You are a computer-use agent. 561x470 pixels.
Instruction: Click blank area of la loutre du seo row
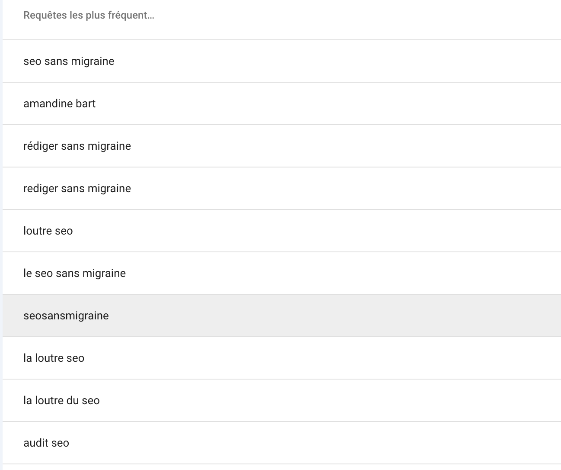333,400
